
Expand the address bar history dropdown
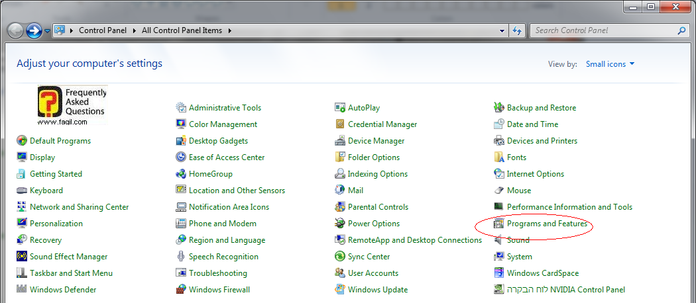click(x=502, y=30)
